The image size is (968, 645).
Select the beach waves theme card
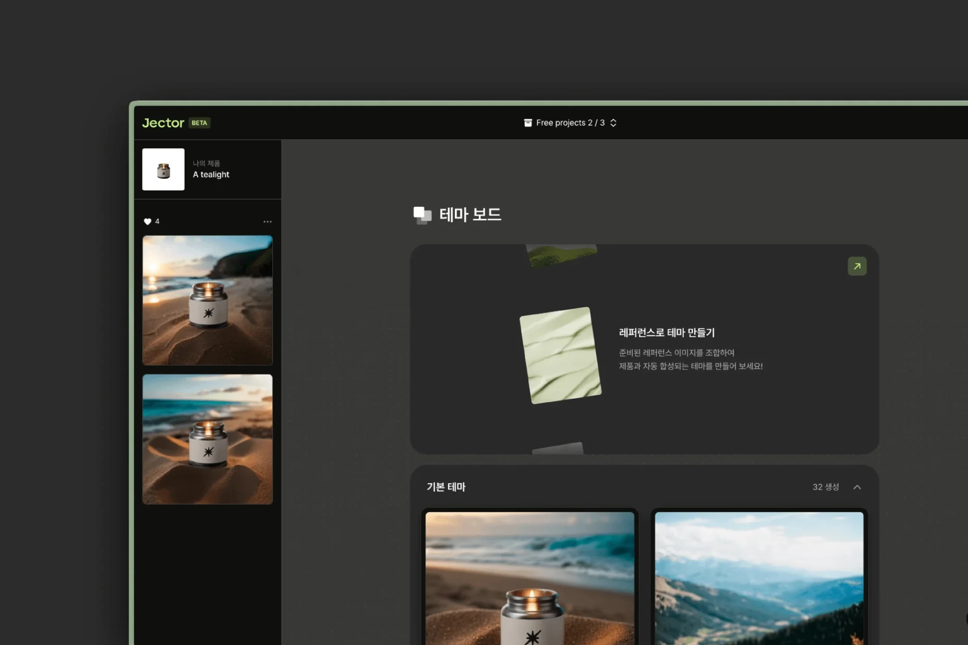(530, 578)
